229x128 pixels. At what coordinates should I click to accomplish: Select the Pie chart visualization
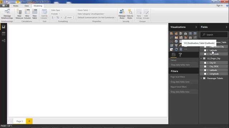(x=176, y=41)
